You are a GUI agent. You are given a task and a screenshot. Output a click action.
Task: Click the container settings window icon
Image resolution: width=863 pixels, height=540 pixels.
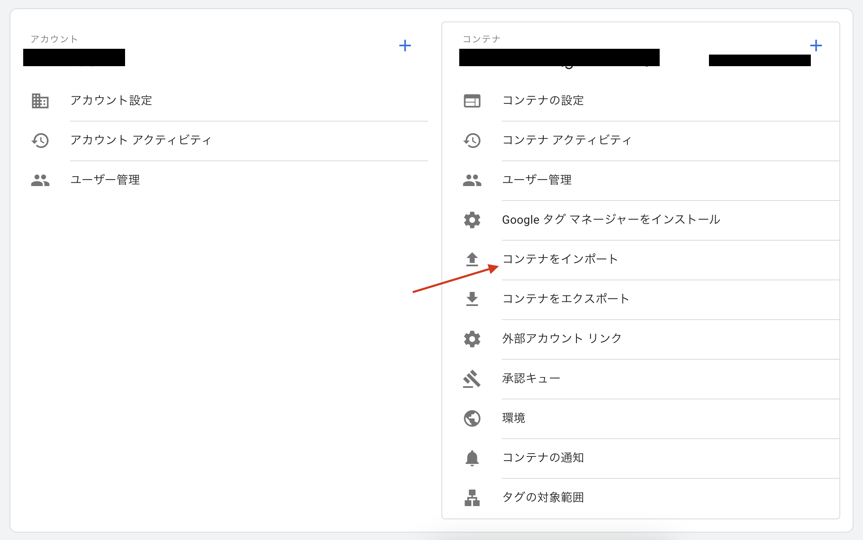tap(472, 100)
